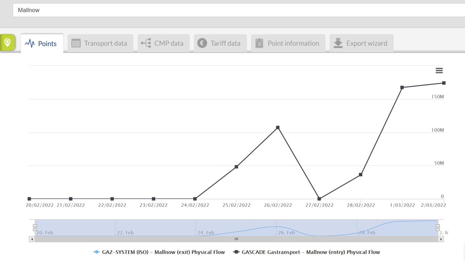Open the Point information tab

pos(288,43)
